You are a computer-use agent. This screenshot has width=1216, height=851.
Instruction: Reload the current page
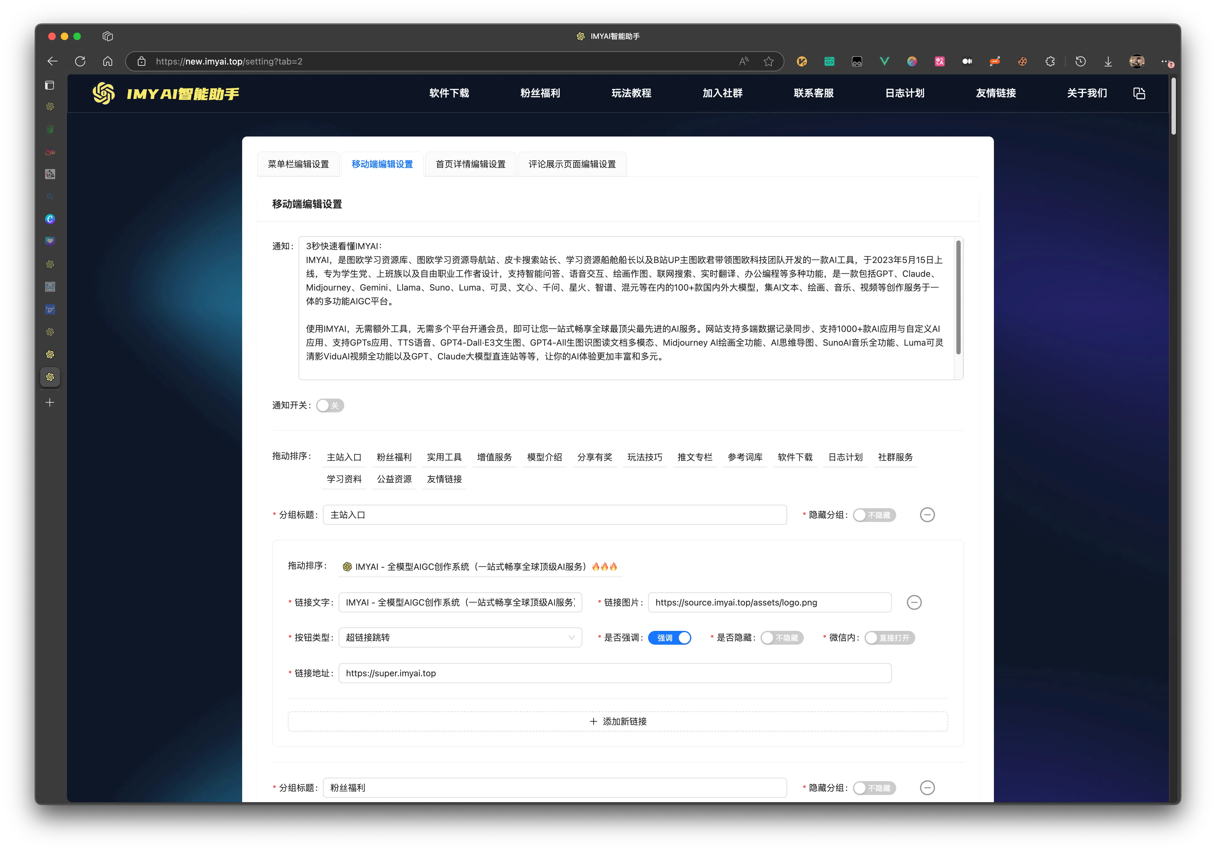[x=80, y=61]
